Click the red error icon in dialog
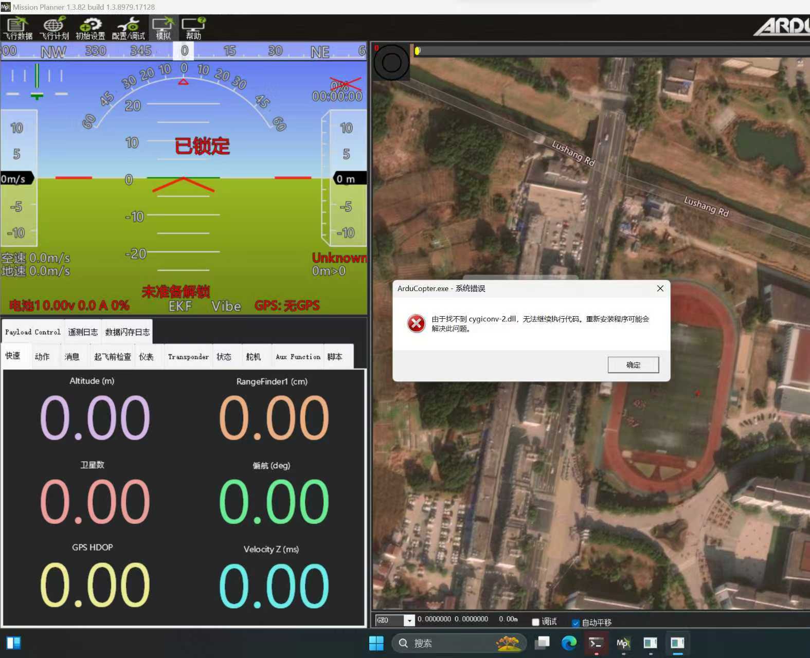Image resolution: width=810 pixels, height=658 pixels. [416, 323]
